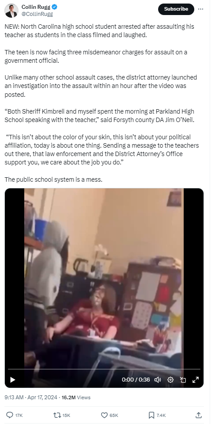Open the @CollinRugg handle link
The width and height of the screenshot is (211, 424).
click(x=37, y=14)
